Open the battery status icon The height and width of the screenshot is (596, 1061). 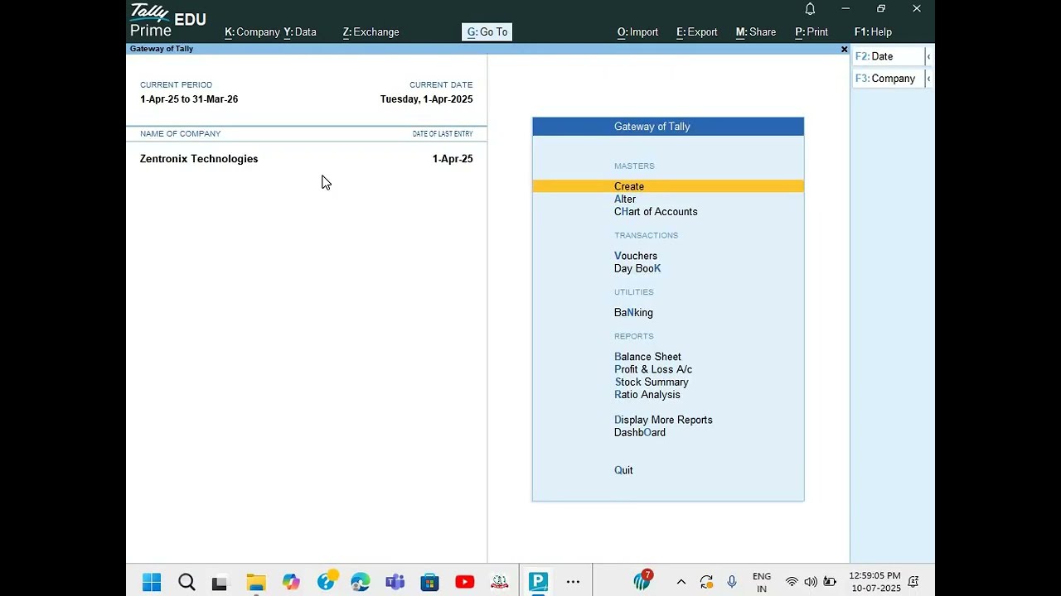(x=830, y=583)
